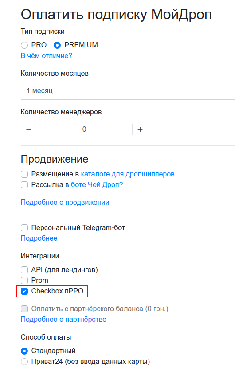
Task: Uncheck the Checkbox пРРО integration
Action: click(x=24, y=291)
